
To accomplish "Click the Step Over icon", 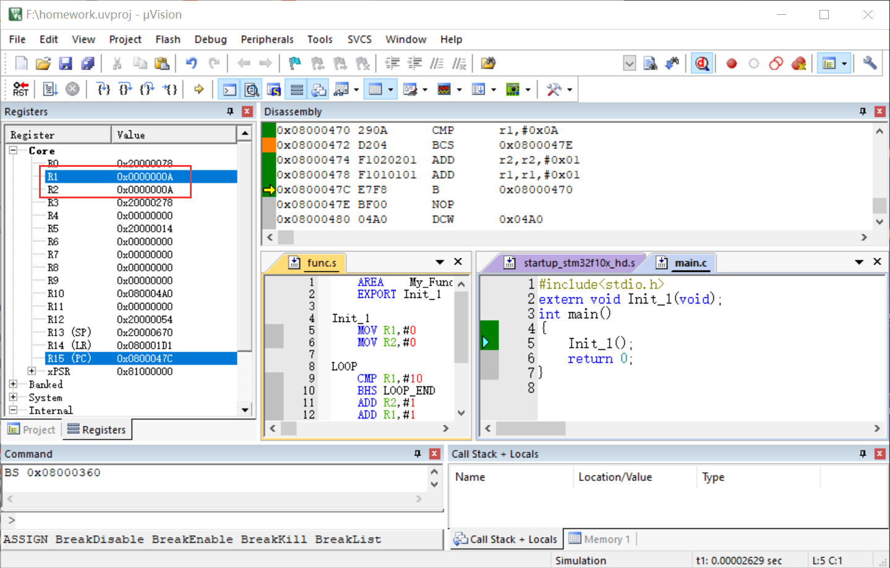I will click(x=125, y=89).
